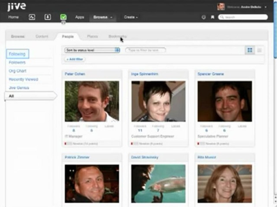Open the Jive Genius filter
This screenshot has width=277, height=207.
(19, 88)
